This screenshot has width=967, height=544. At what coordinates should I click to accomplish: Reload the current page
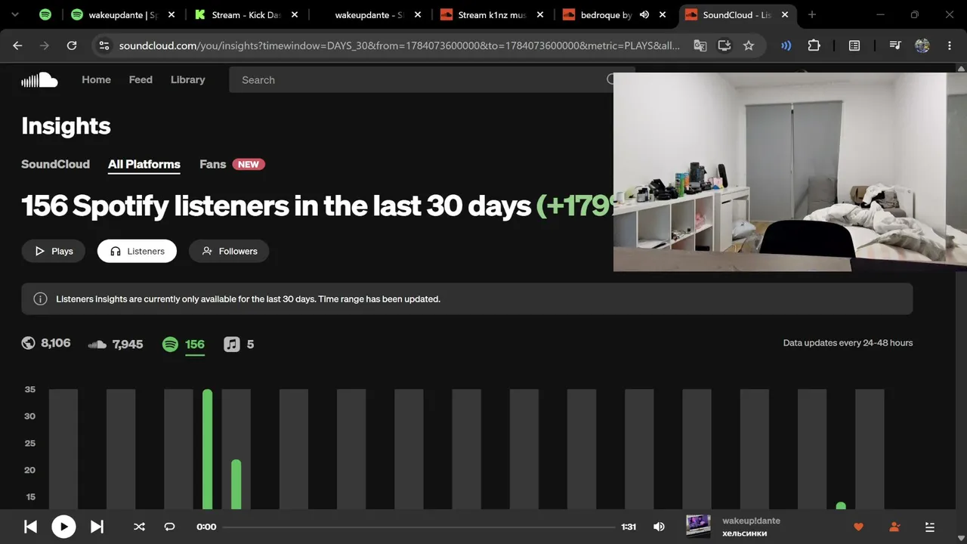(x=72, y=45)
